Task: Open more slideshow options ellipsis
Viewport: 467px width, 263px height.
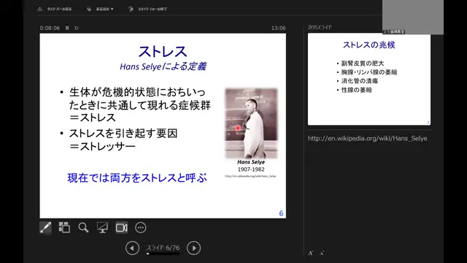Action: [x=141, y=228]
